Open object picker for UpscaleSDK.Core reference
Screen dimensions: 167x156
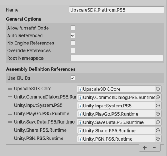(x=158, y=89)
